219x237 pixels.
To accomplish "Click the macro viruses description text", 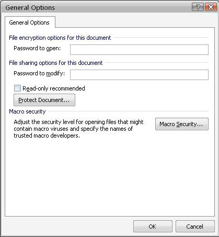I will tap(78, 129).
